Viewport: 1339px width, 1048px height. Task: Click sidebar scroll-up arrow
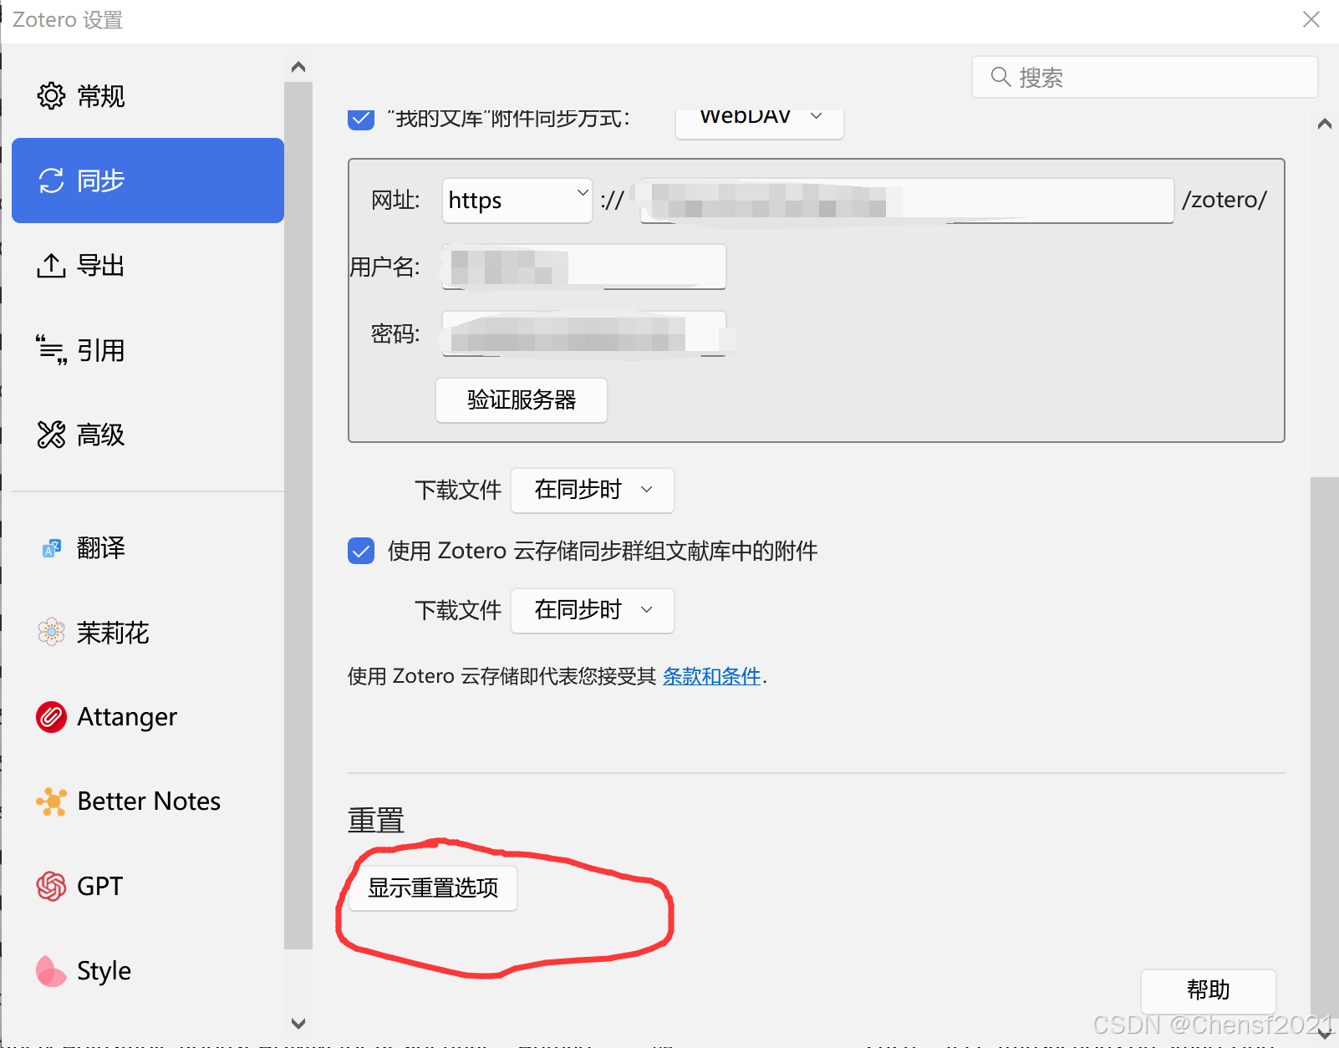coord(298,67)
